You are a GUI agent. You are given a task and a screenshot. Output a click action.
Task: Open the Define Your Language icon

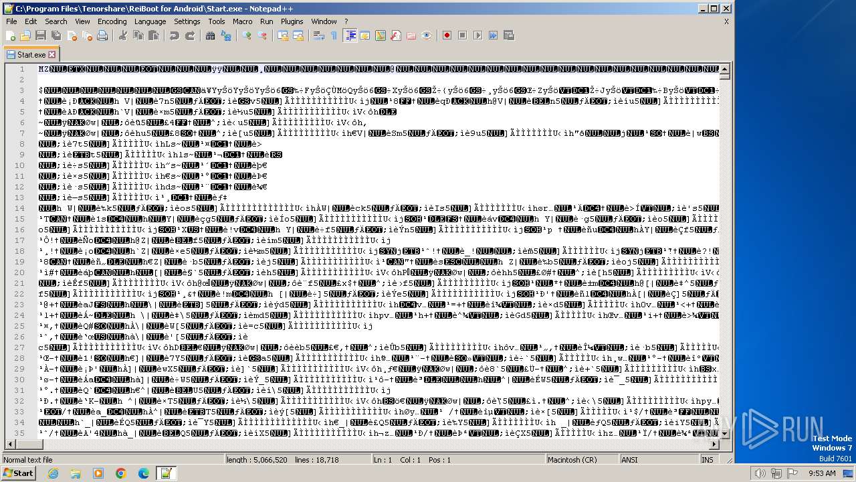(365, 35)
